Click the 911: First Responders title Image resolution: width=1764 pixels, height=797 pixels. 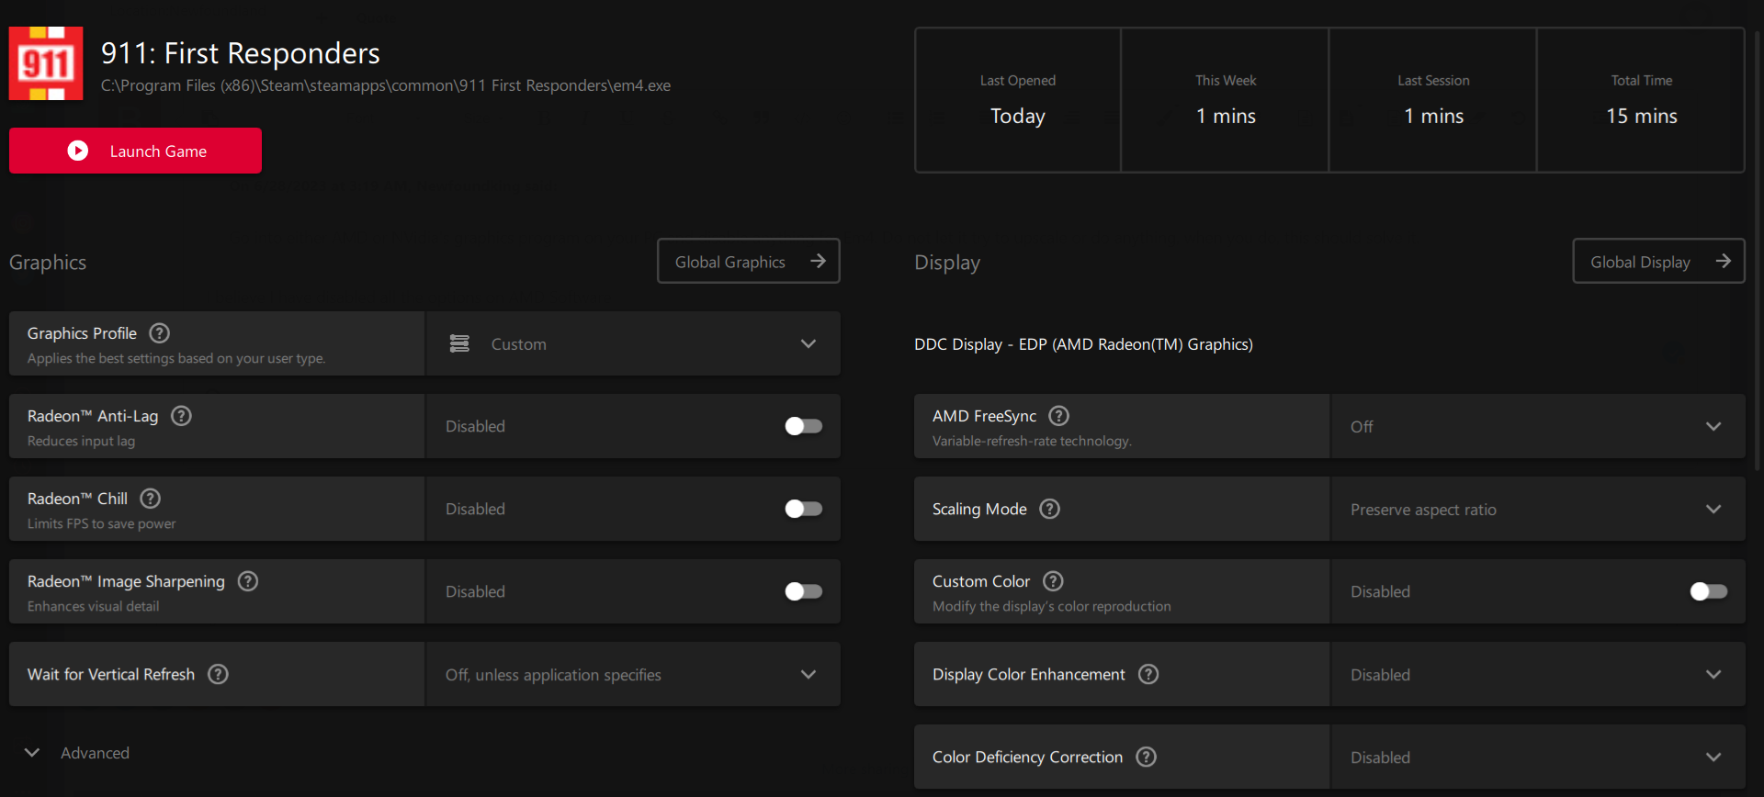(x=241, y=53)
